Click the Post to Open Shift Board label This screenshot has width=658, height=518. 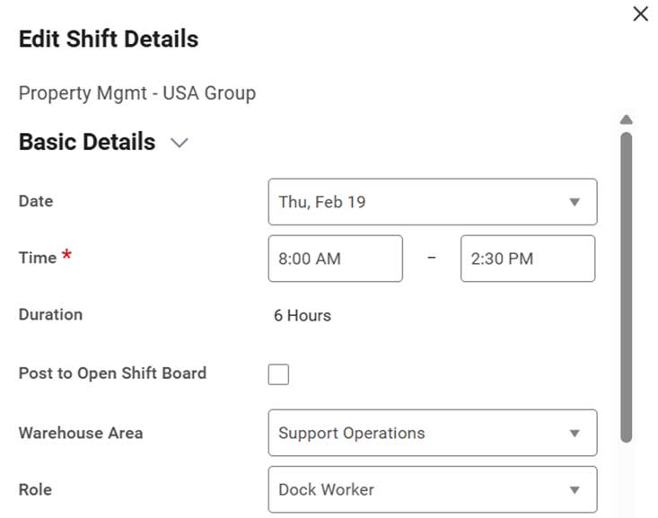112,373
